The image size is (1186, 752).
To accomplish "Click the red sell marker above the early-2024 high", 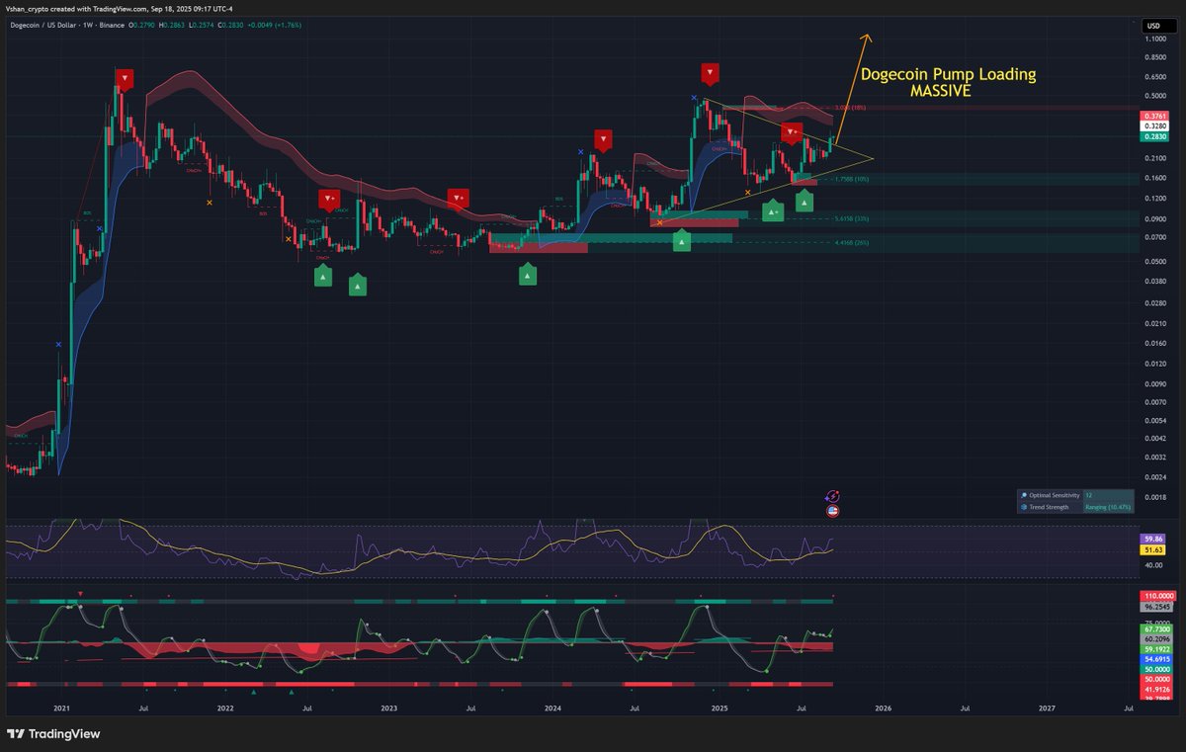I will [x=602, y=139].
